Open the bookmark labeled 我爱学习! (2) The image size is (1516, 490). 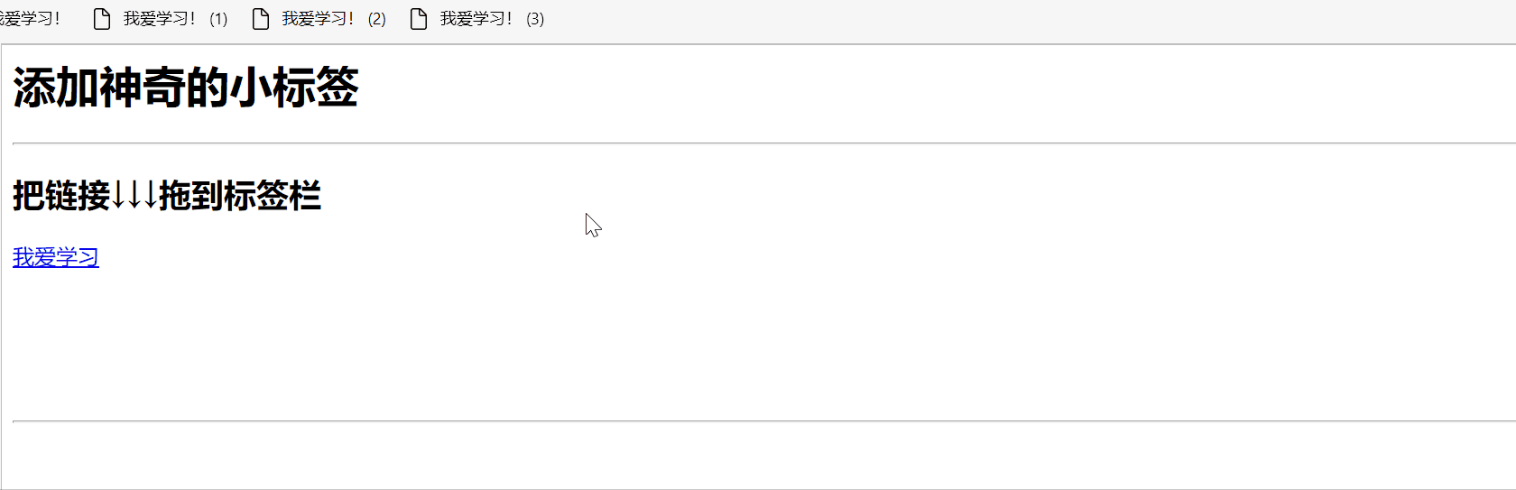334,19
